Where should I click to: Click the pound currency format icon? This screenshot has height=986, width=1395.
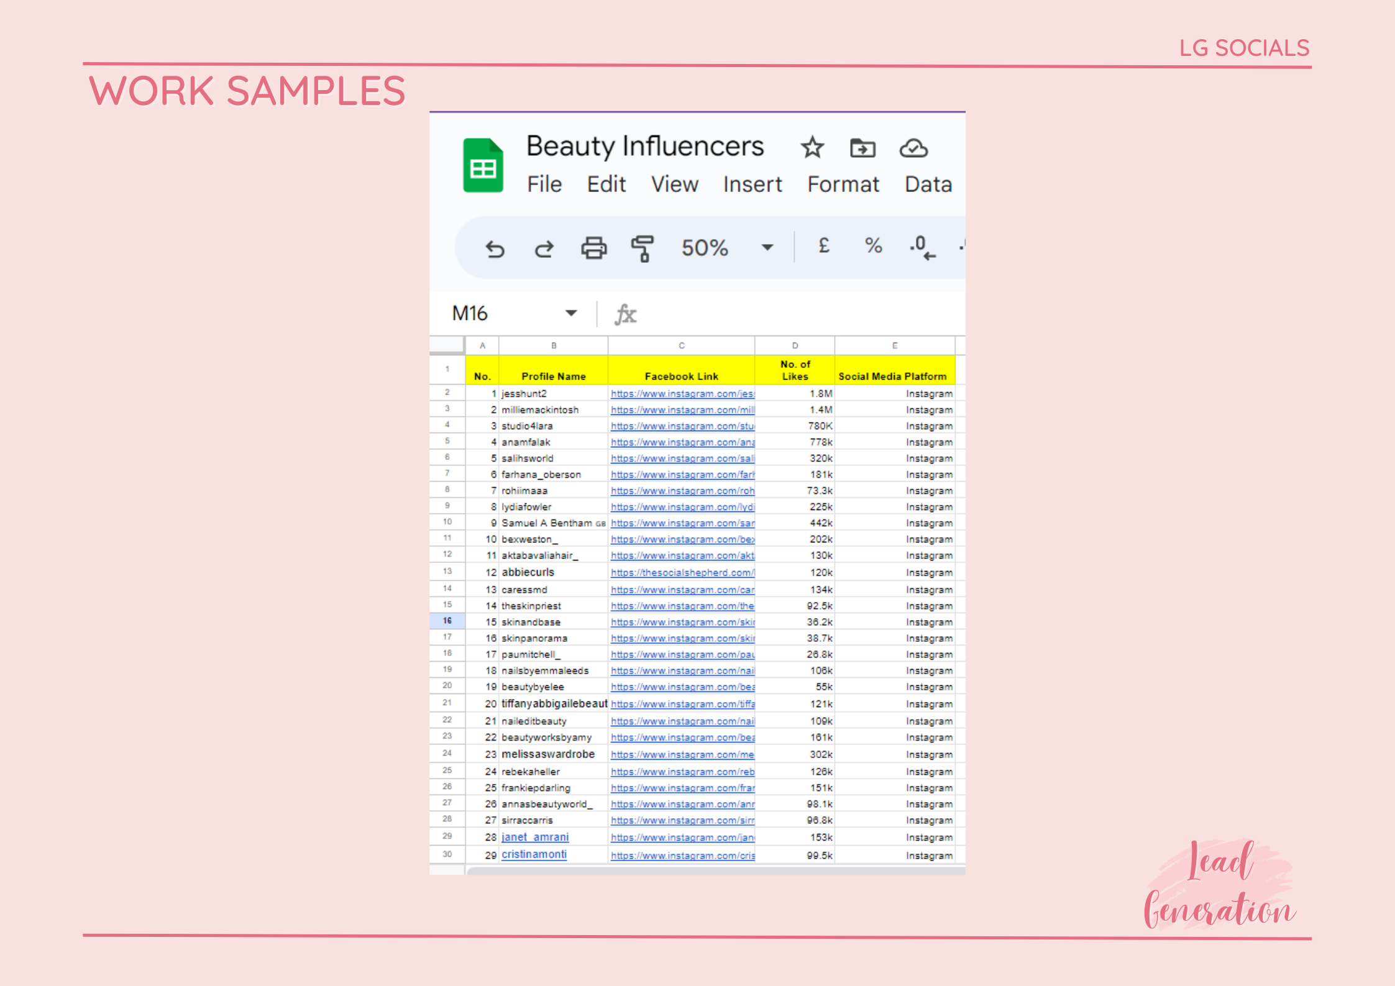coord(824,246)
